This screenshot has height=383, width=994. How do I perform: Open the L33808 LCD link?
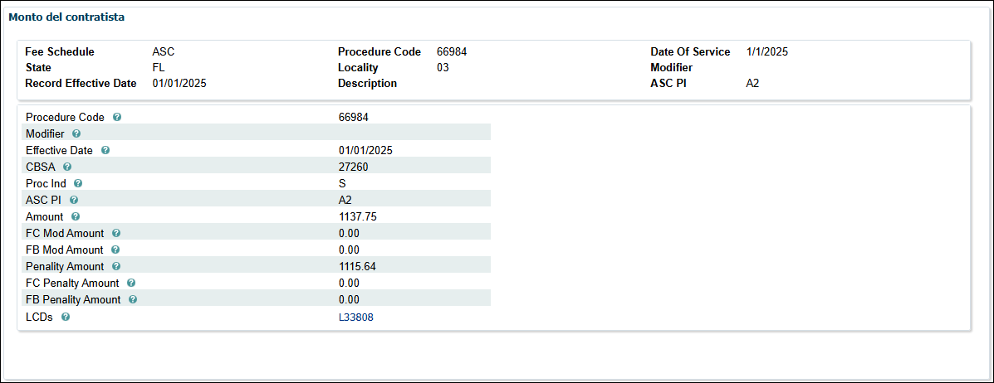point(355,317)
